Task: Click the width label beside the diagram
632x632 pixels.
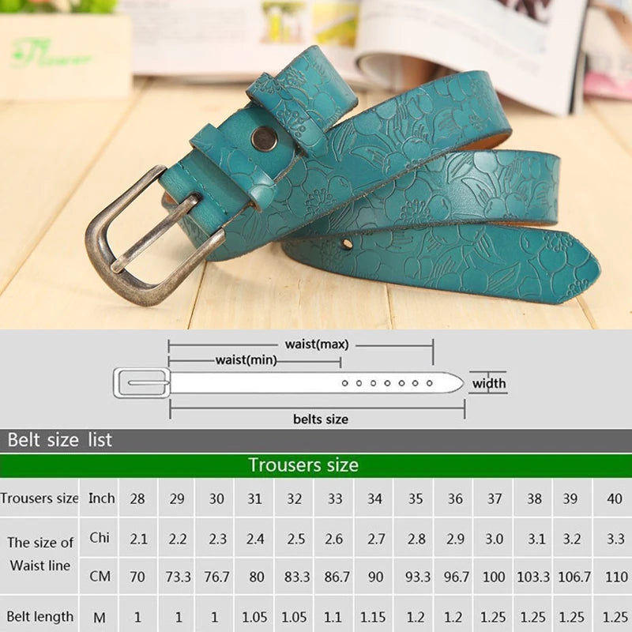Action: 489,383
